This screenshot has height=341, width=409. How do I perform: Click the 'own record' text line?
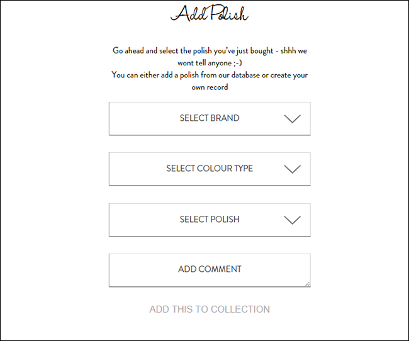[x=210, y=87]
